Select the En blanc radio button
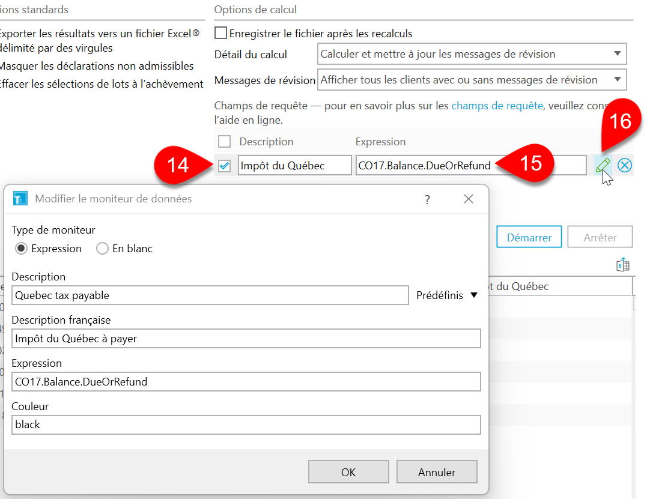This screenshot has height=499, width=650. [102, 249]
